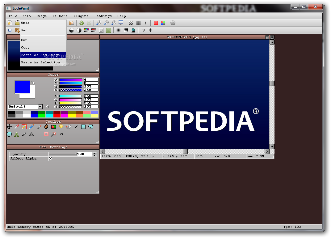Select the green Text tool
331x238 pixels.
click(17, 134)
